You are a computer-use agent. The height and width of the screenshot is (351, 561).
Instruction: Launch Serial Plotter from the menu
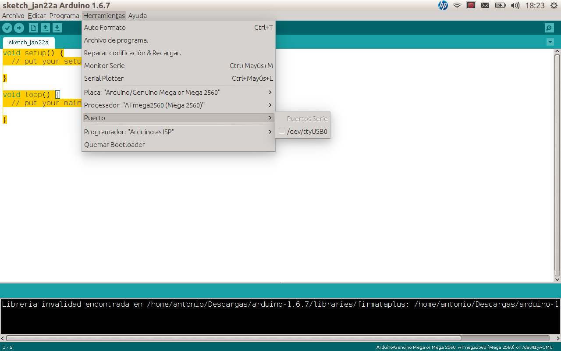178,79
